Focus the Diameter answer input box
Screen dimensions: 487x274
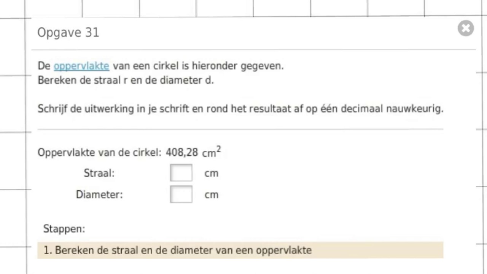(181, 194)
